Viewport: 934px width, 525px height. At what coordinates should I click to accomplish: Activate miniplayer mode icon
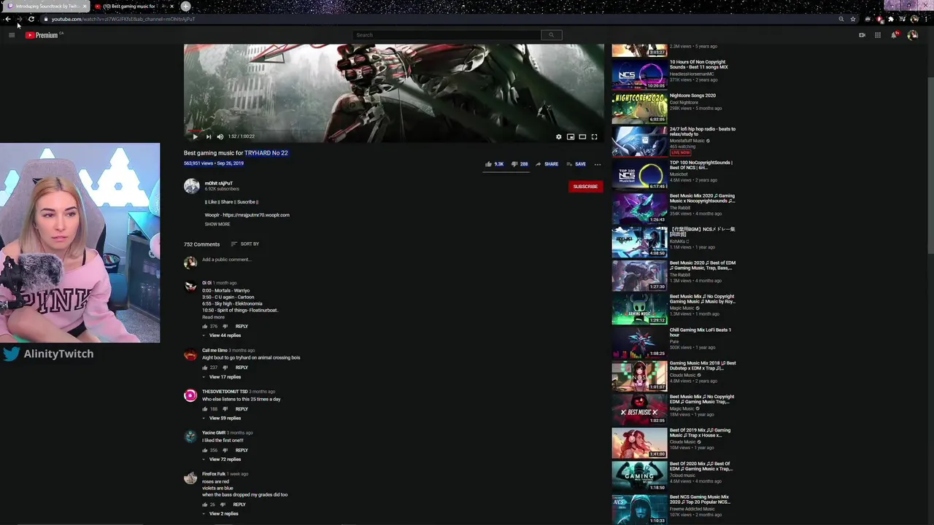pyautogui.click(x=571, y=136)
